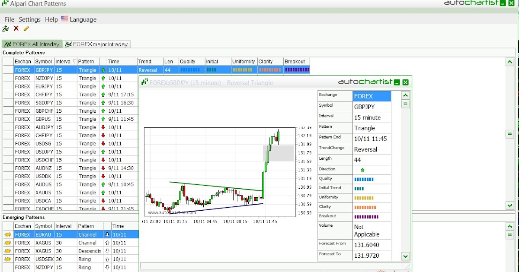Viewport: 519px width, 272px height.
Task: Click the Emerging Patterns scrollbar thumb
Action: pyautogui.click(x=509, y=235)
